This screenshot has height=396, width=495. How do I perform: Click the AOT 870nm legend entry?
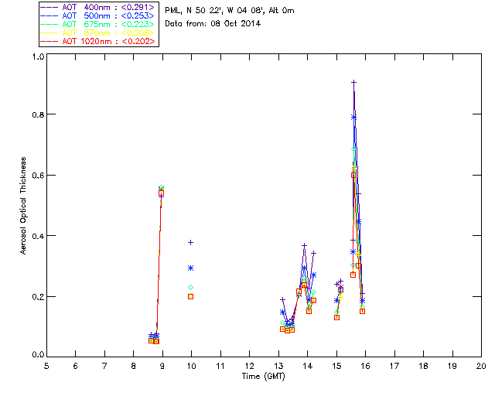pyautogui.click(x=97, y=32)
